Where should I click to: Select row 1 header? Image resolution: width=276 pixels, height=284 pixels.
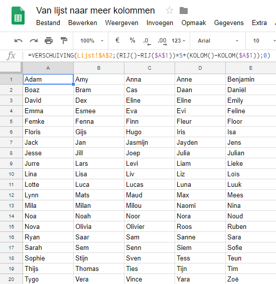point(11,79)
